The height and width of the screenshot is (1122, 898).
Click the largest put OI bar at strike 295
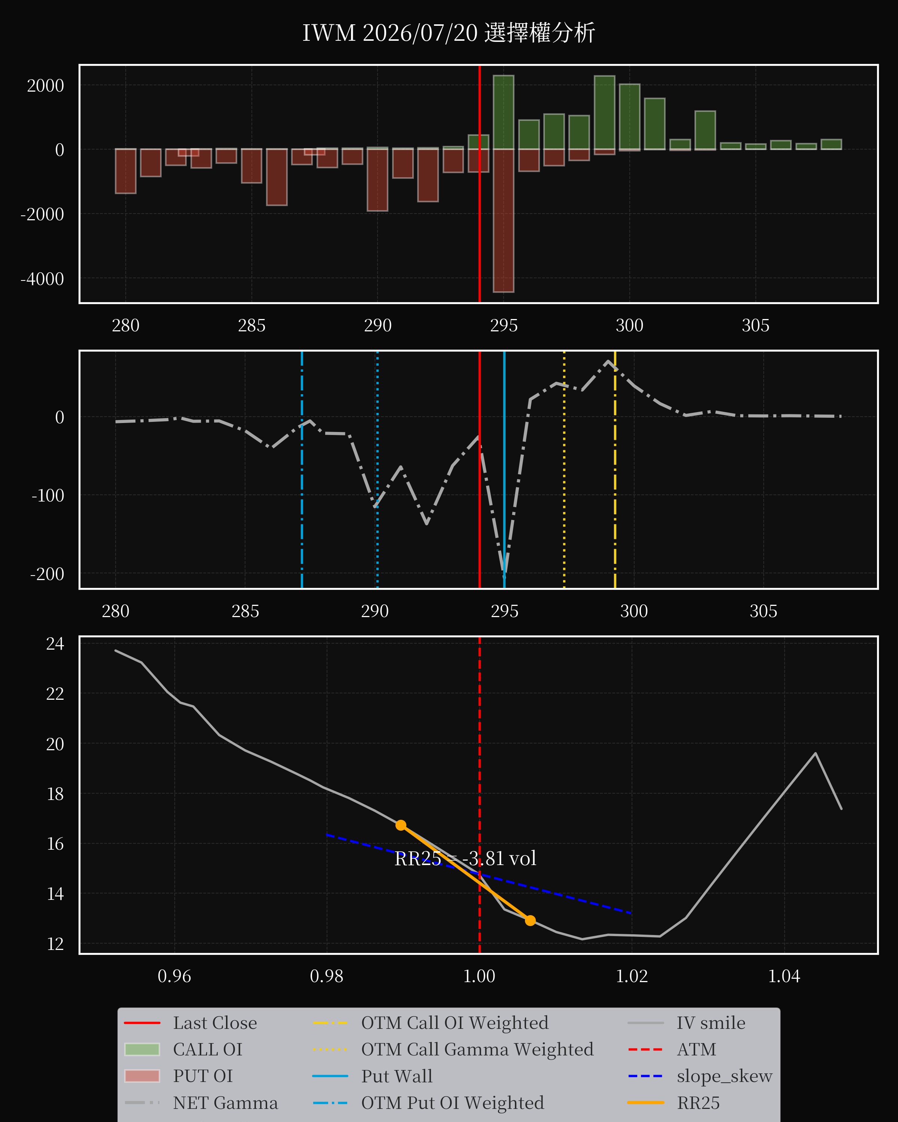pyautogui.click(x=503, y=221)
